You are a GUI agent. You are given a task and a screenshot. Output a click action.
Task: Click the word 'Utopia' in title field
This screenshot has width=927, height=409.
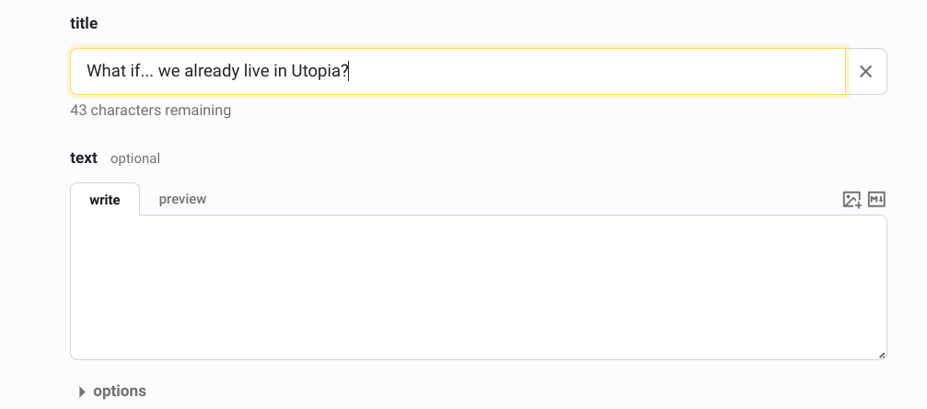[316, 71]
